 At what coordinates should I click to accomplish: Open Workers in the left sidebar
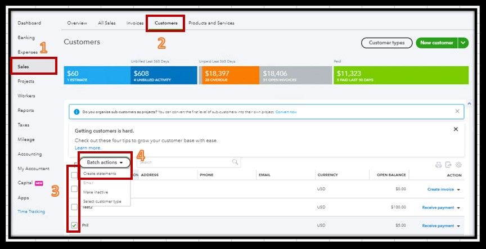[x=26, y=96]
